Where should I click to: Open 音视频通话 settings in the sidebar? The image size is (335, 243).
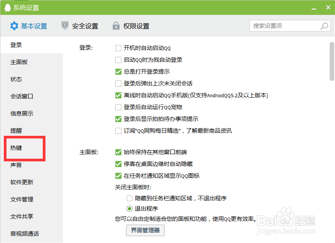tap(32, 233)
